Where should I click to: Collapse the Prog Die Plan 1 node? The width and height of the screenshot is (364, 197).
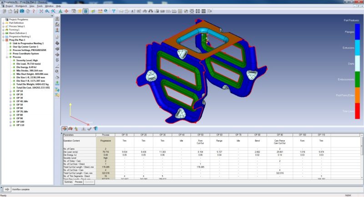tap(3, 40)
